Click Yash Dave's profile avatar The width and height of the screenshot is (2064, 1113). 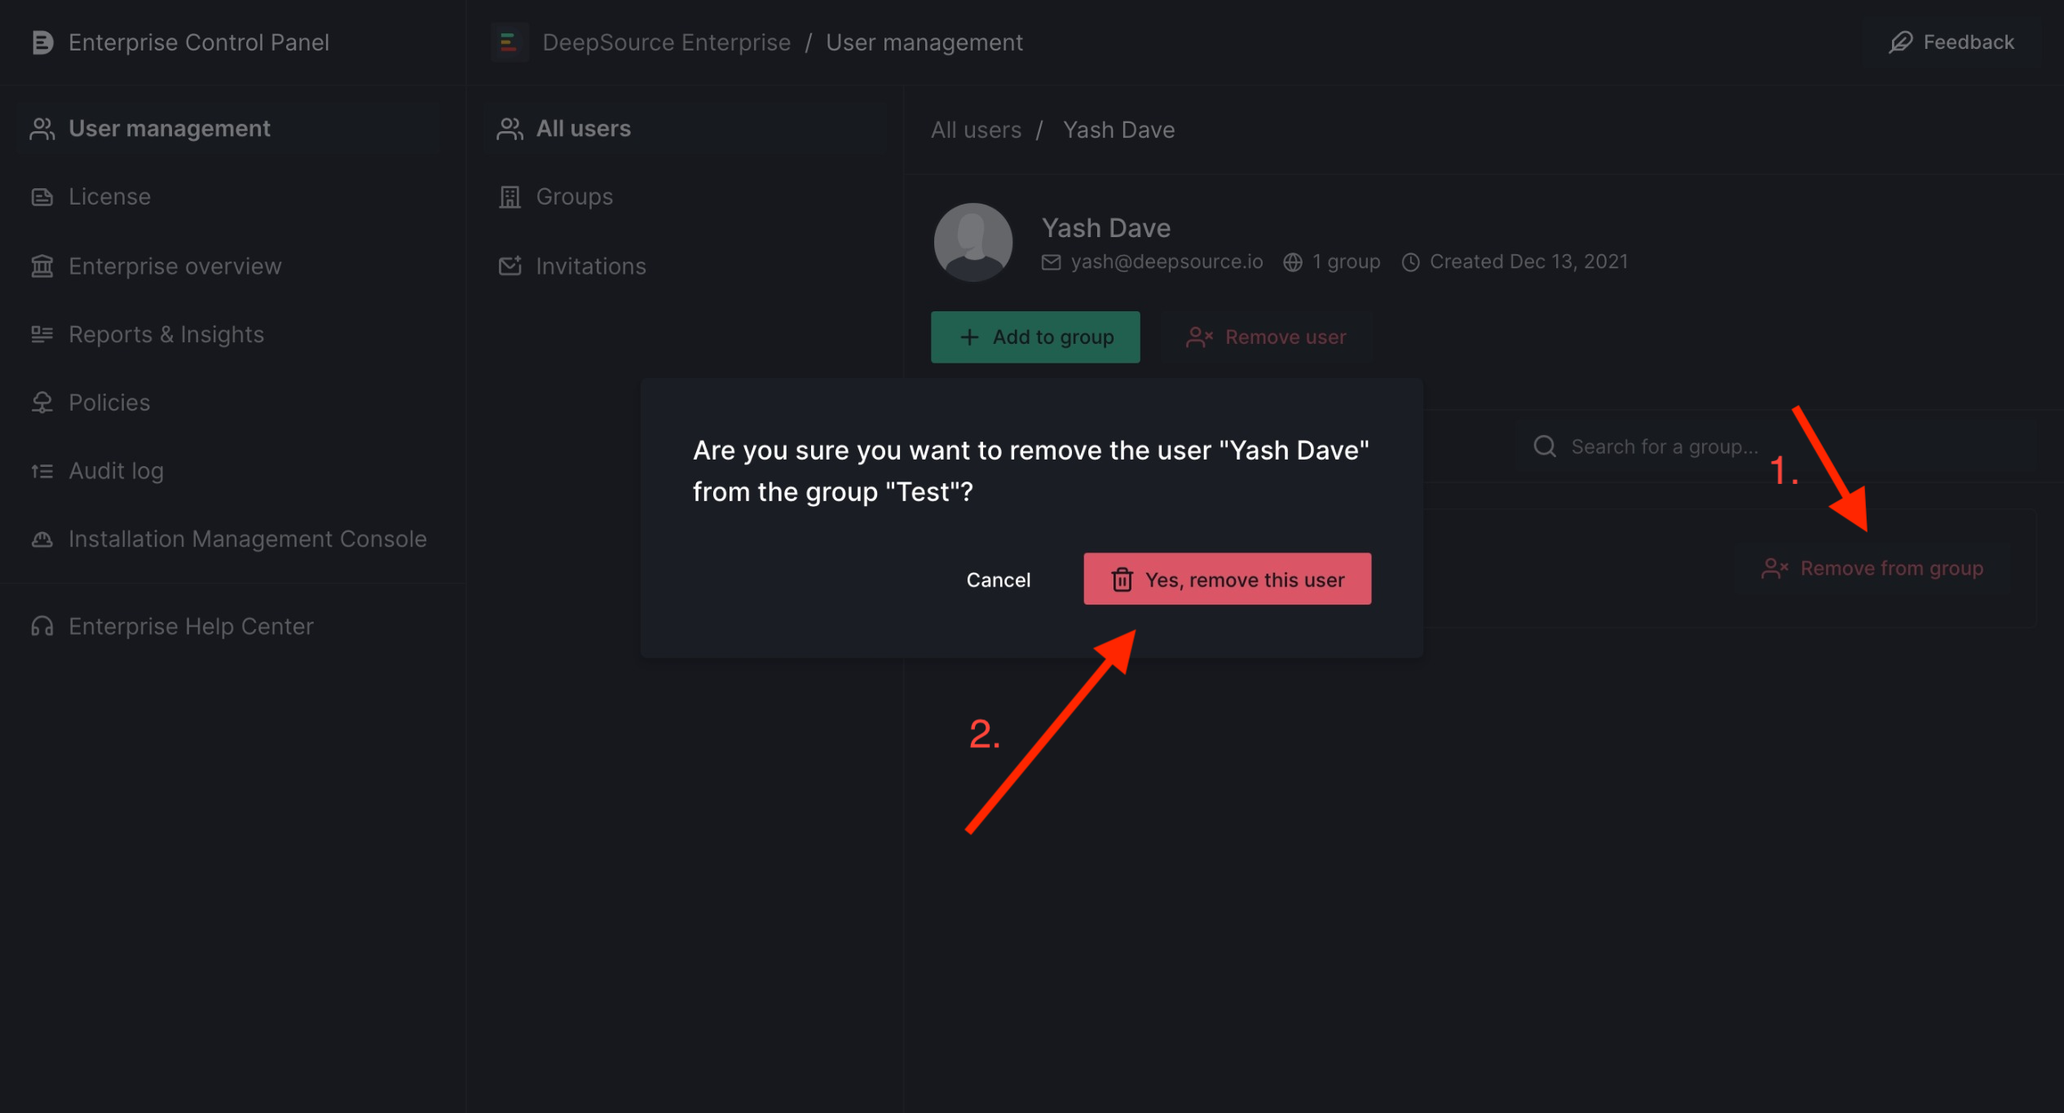pyautogui.click(x=972, y=241)
